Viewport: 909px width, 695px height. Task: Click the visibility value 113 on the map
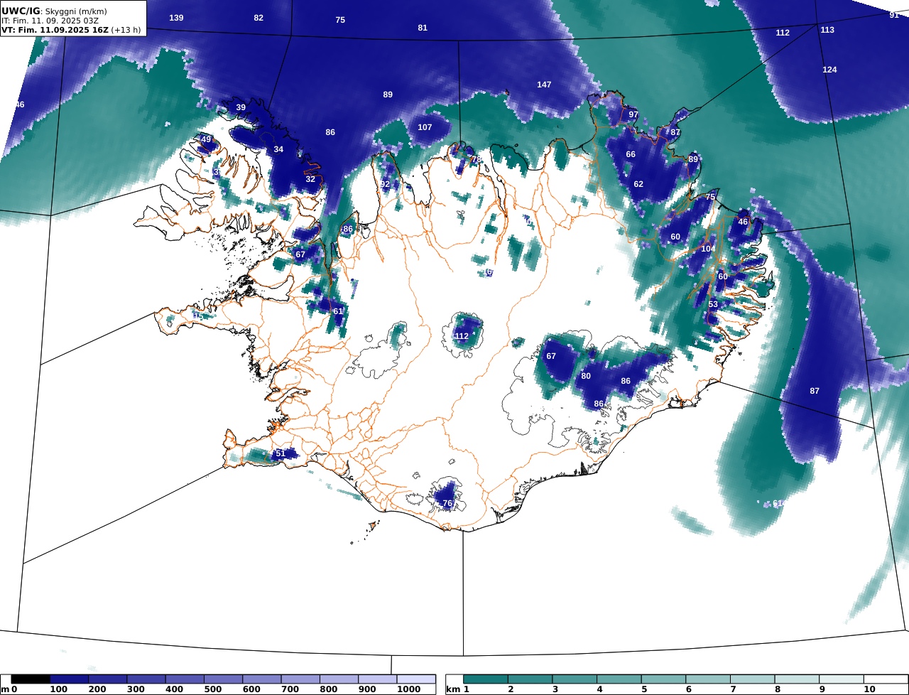[827, 30]
